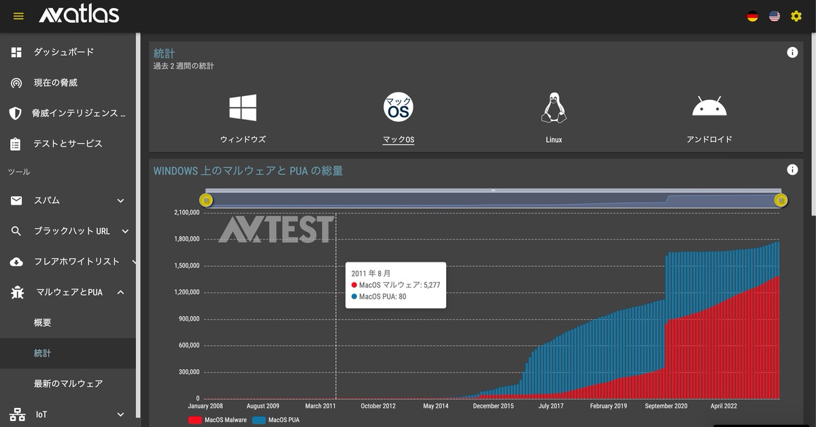
Task: Expand the ブラックハット URL chevron
Action: click(x=125, y=231)
